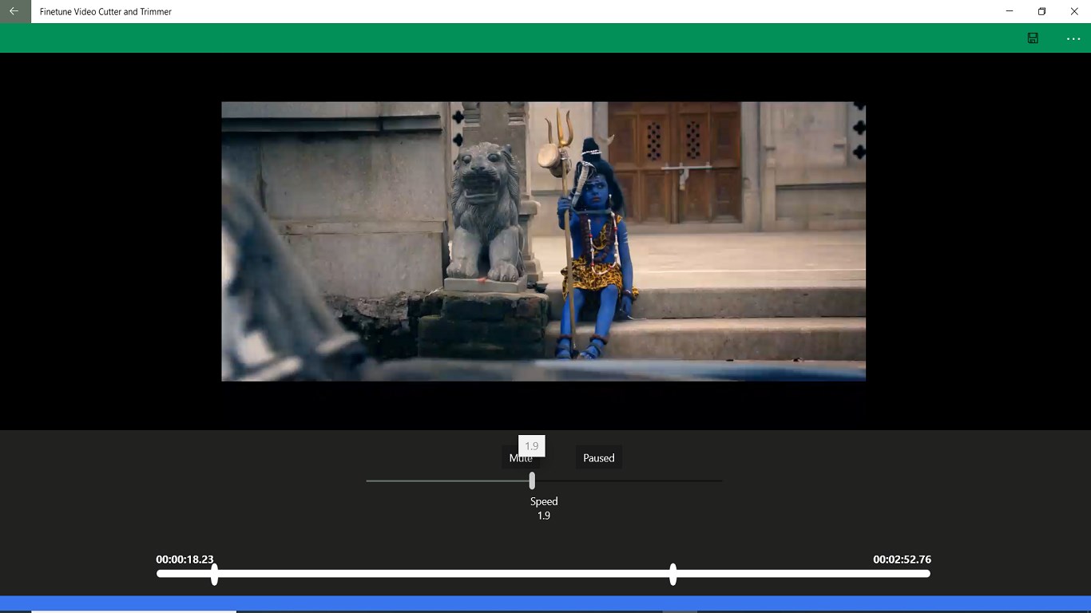Click the speed slider track's right end
The height and width of the screenshot is (613, 1091).
coord(718,481)
